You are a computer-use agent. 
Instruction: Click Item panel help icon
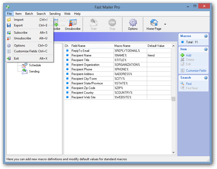[206, 49]
